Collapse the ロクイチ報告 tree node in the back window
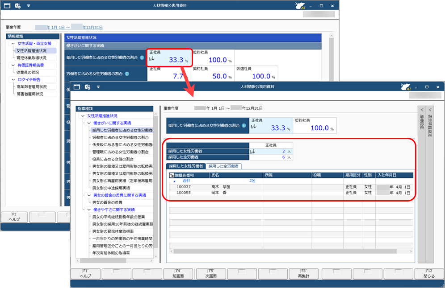This screenshot has height=288, width=445. pos(13,79)
